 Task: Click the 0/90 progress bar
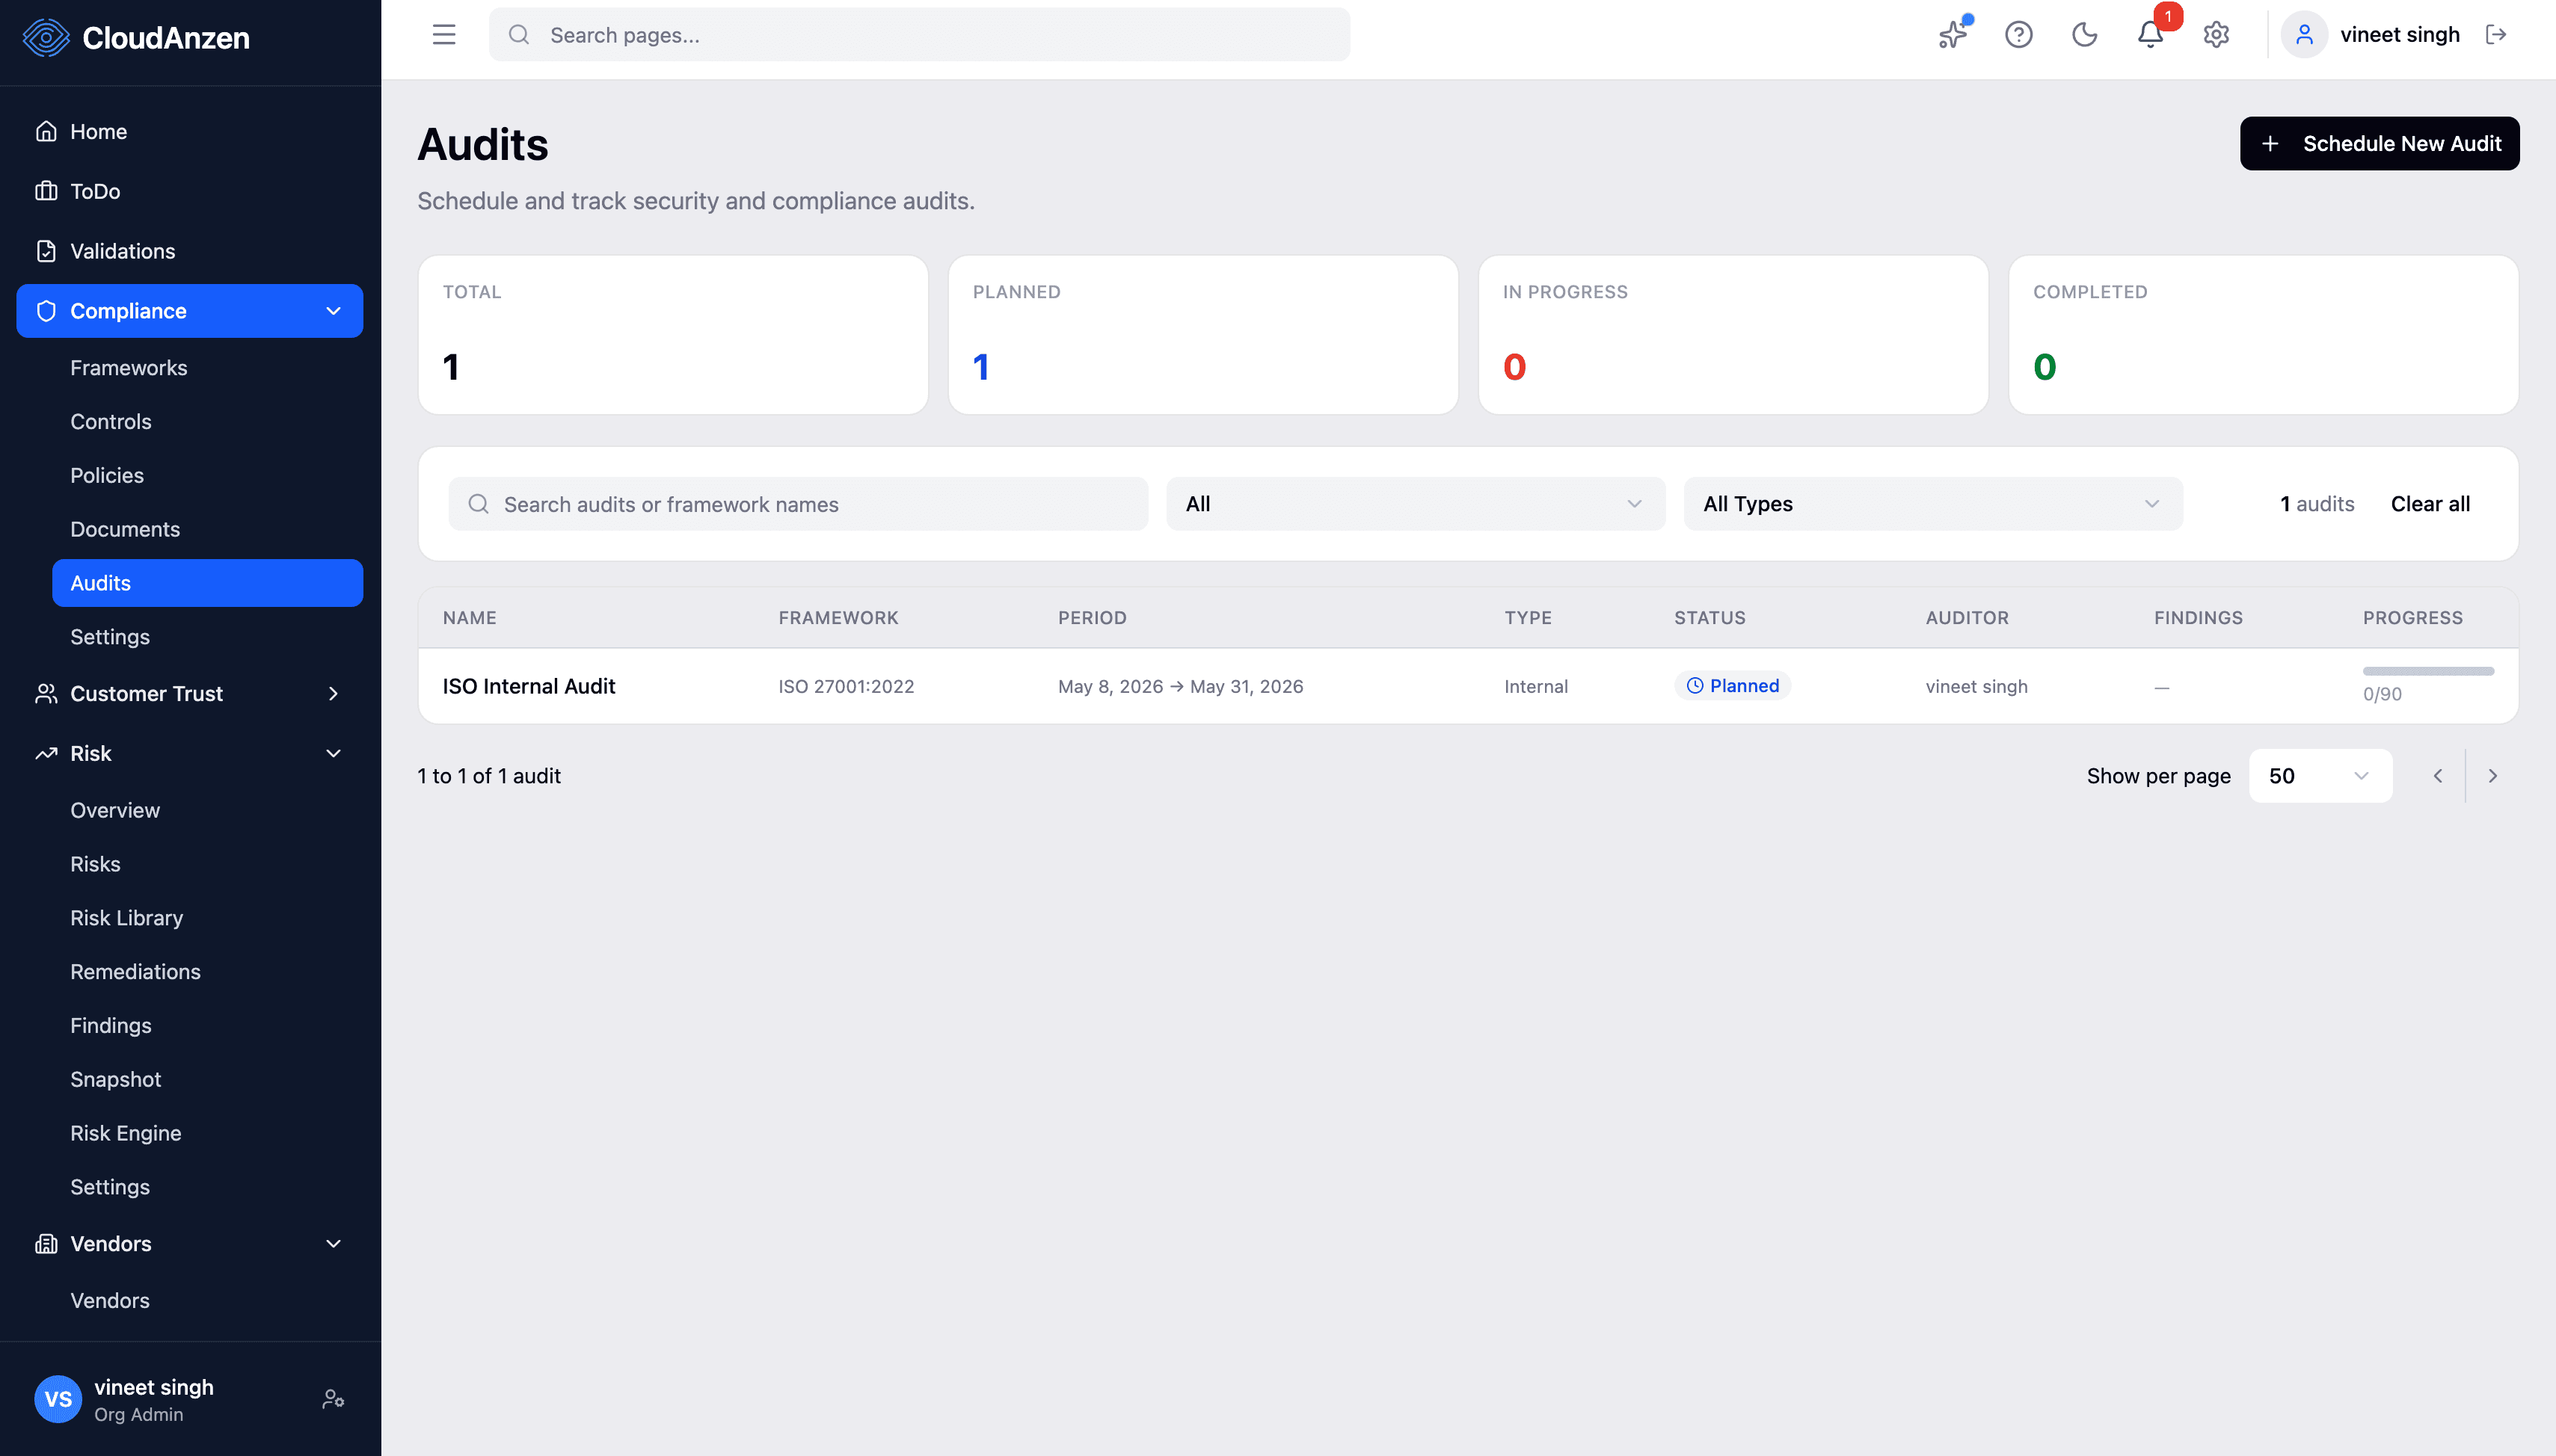tap(2428, 671)
